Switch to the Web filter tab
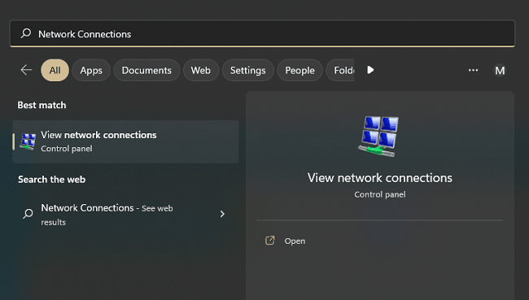The width and height of the screenshot is (529, 300). point(201,70)
